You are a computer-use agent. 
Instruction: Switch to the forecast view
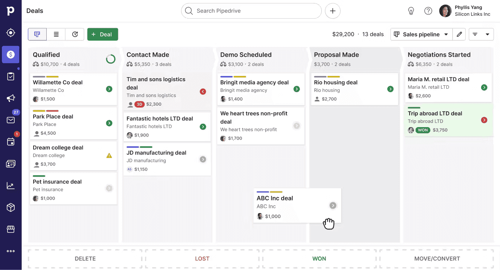pyautogui.click(x=75, y=34)
